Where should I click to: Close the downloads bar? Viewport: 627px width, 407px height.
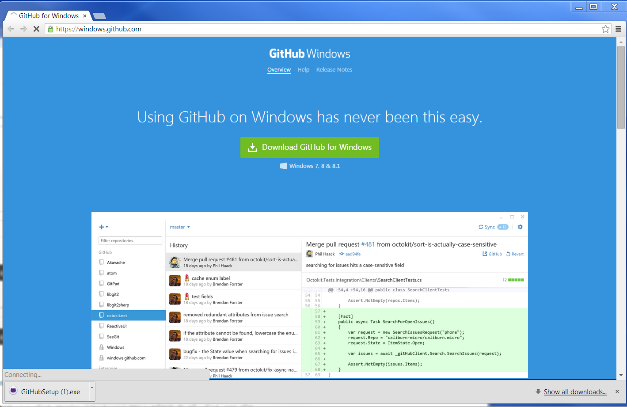[x=617, y=392]
